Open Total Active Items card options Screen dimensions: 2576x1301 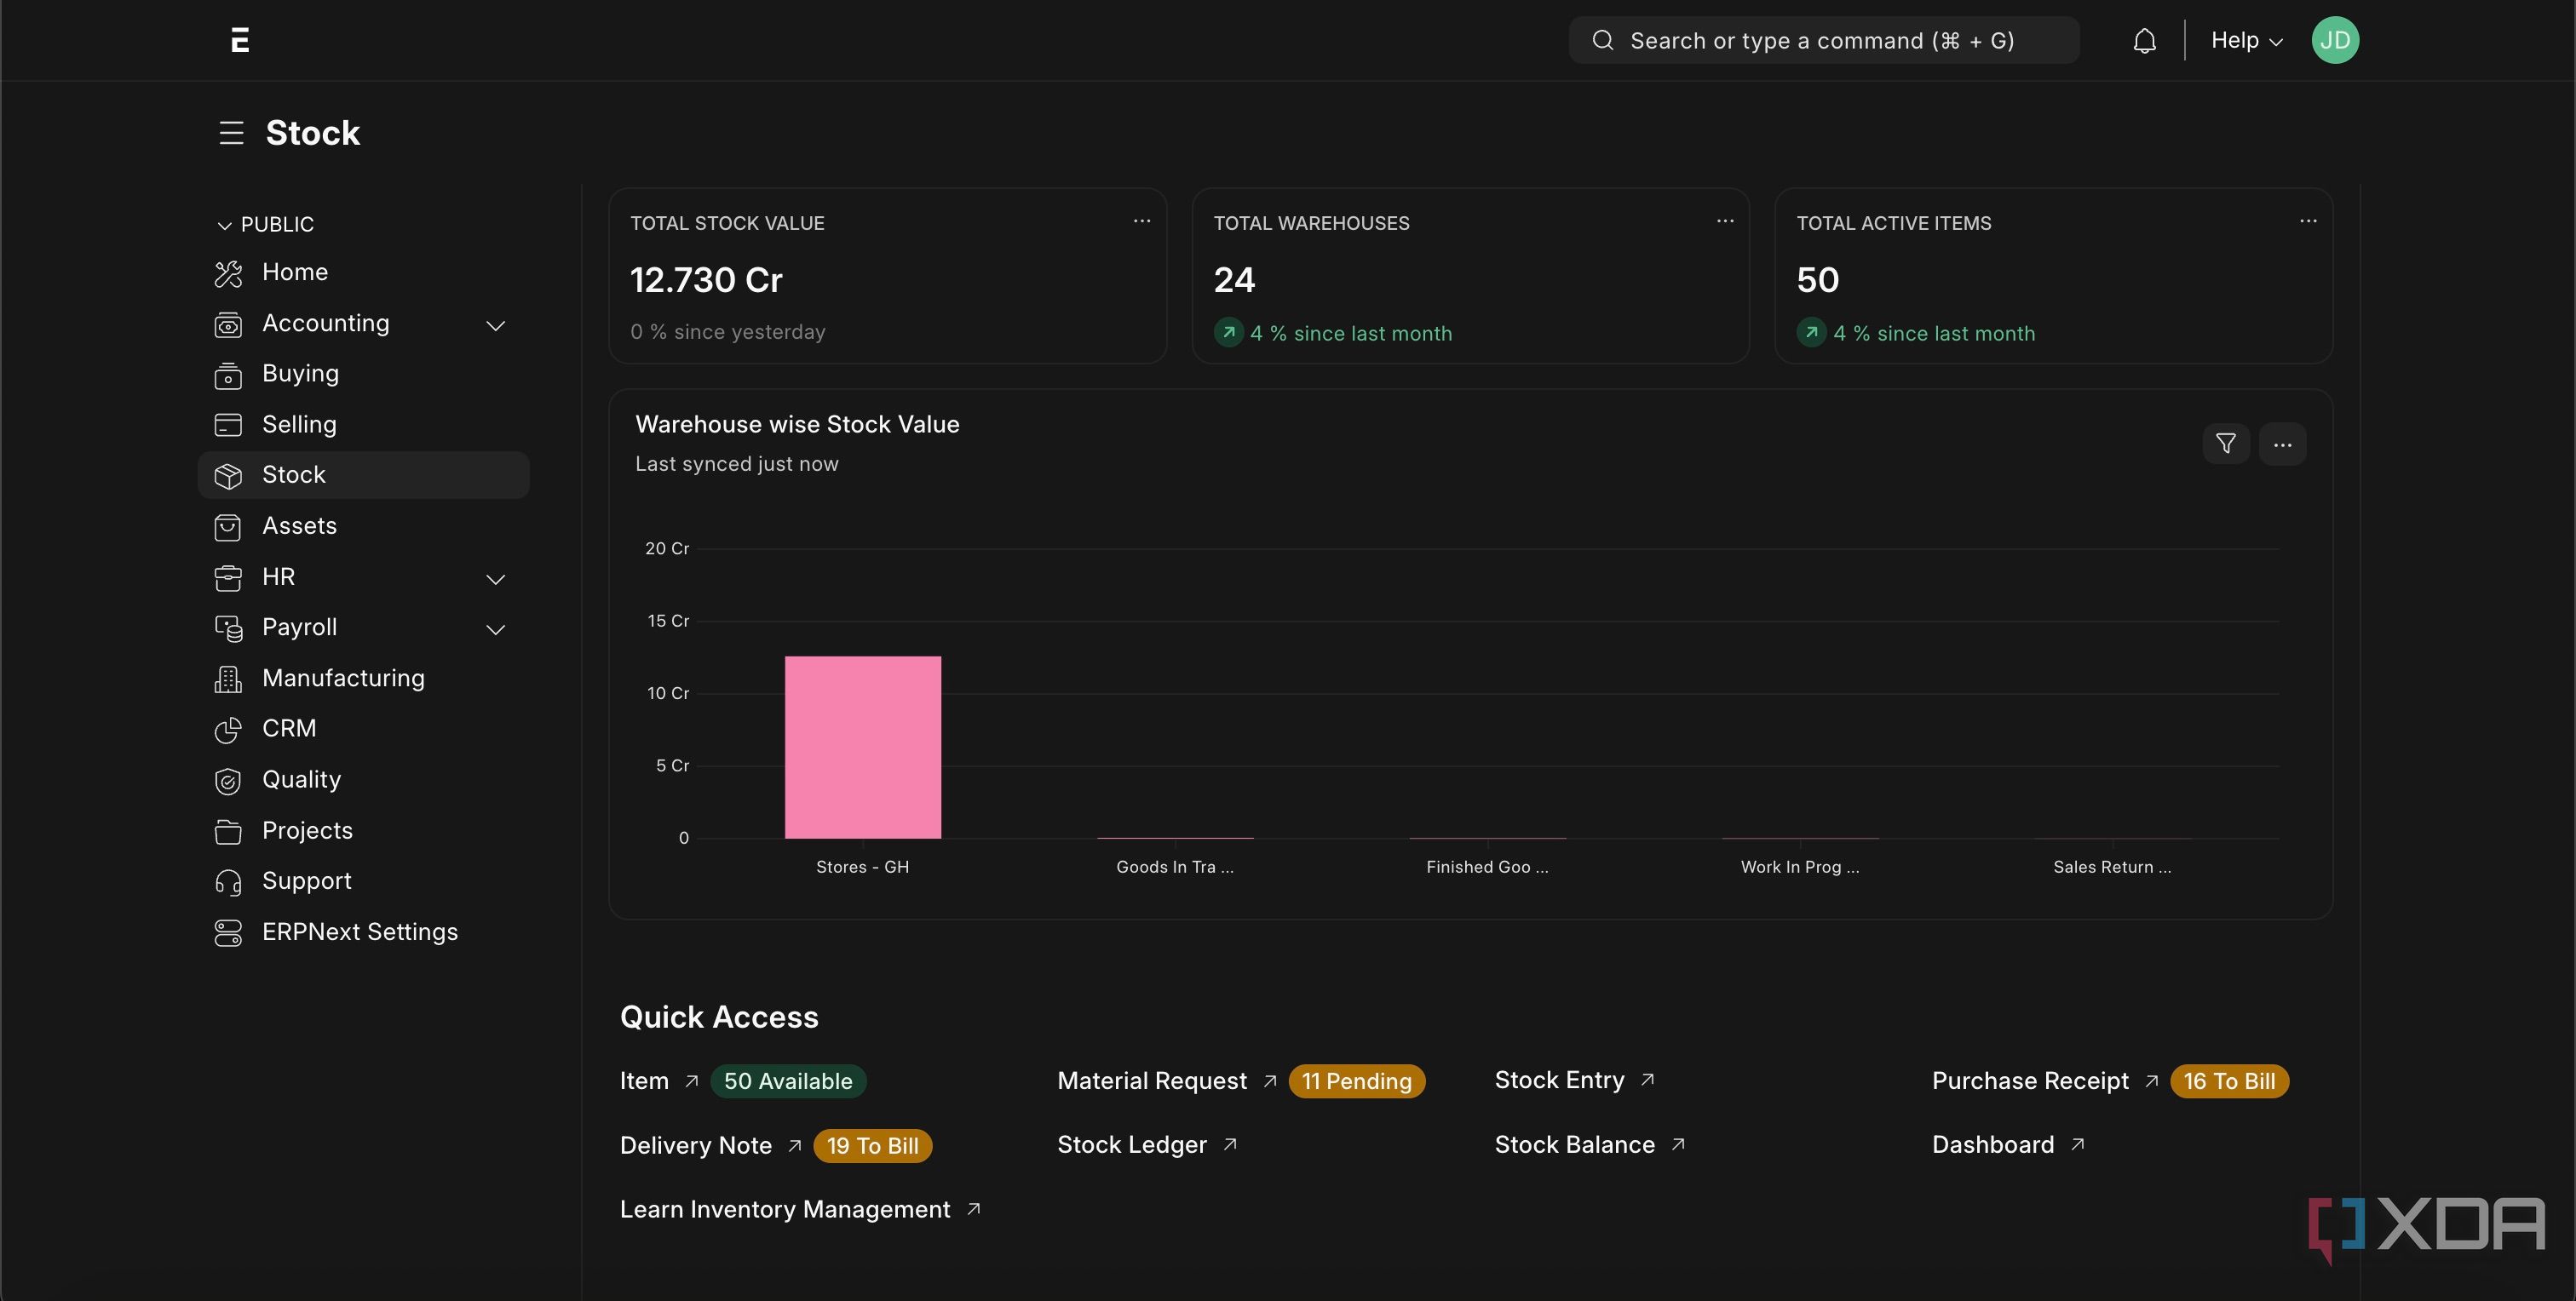tap(2308, 221)
